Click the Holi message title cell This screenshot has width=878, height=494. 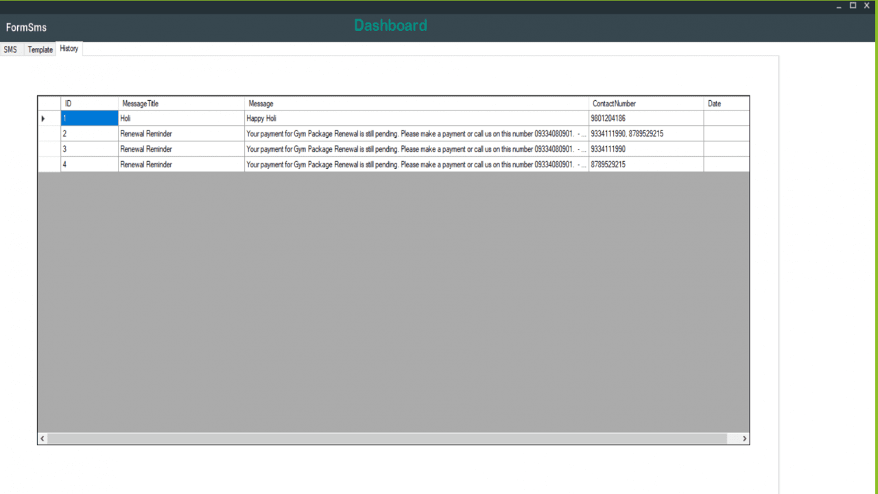(x=181, y=119)
